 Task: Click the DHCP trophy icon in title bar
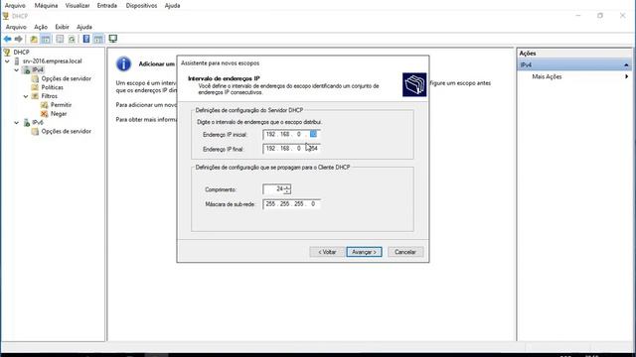(x=6, y=16)
